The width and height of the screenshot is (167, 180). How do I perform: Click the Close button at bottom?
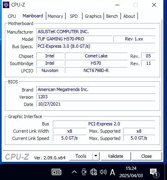(x=146, y=156)
